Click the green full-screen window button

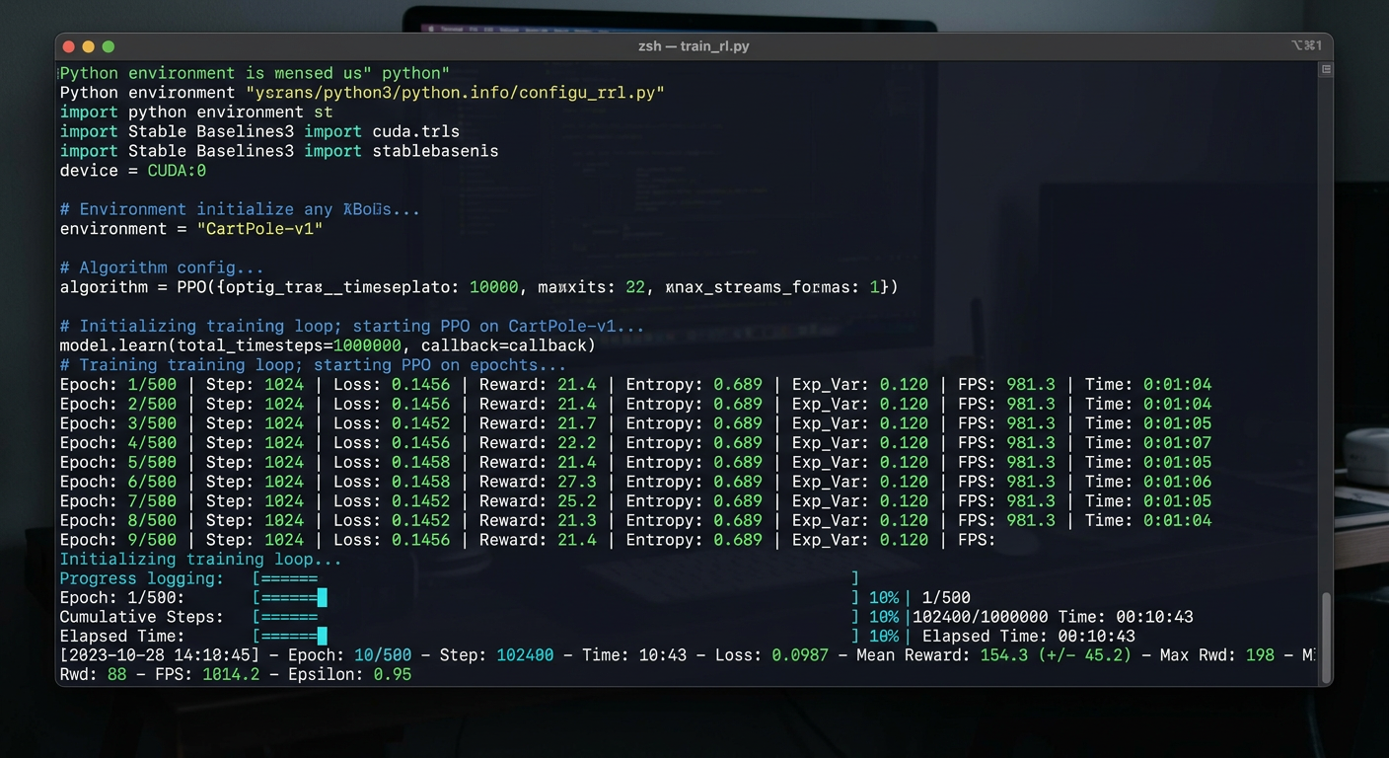click(109, 46)
